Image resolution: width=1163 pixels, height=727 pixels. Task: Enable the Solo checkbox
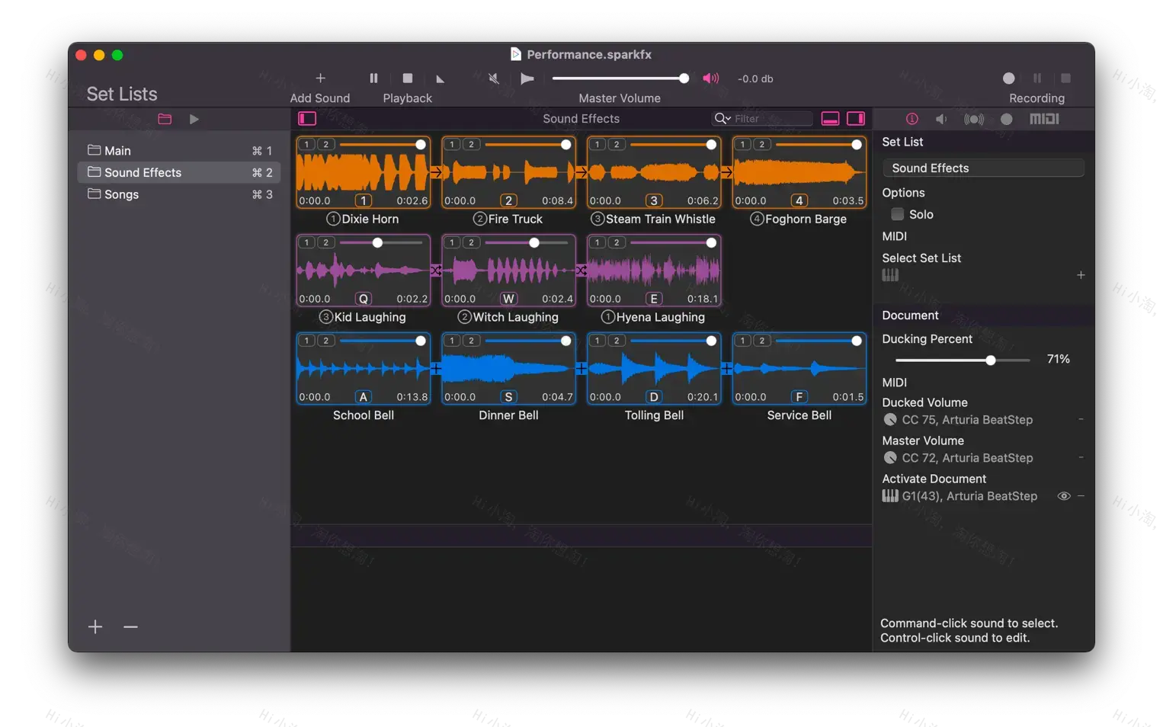[897, 214]
